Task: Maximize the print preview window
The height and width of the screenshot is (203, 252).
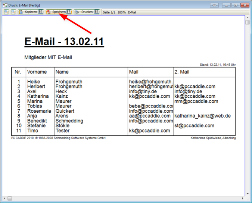Action: tap(236, 5)
